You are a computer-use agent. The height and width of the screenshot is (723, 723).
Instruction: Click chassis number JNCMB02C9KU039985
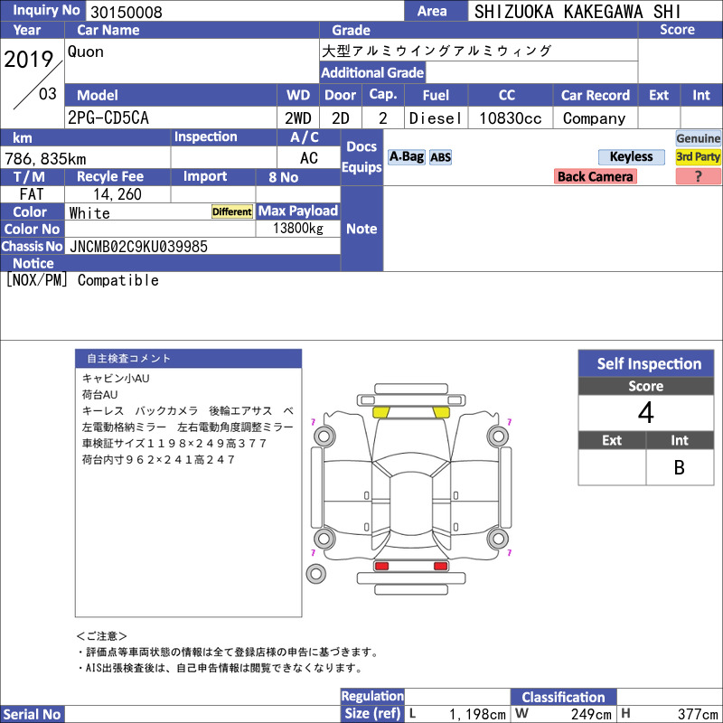(139, 247)
